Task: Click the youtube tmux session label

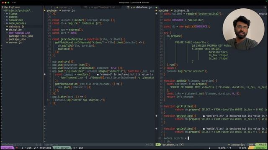Action: 7,148
